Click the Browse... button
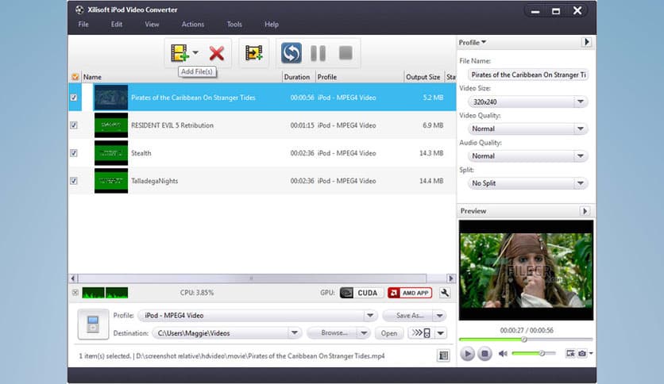Screen dimensions: 664x384 point(333,333)
